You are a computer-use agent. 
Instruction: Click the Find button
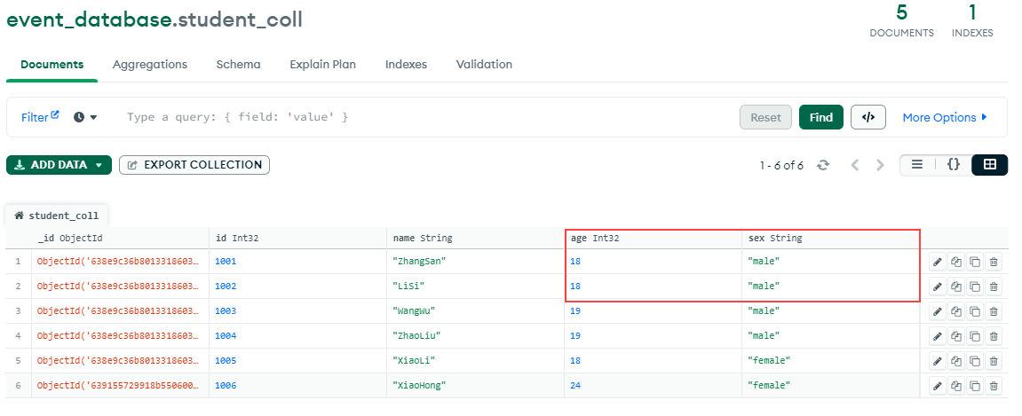820,117
